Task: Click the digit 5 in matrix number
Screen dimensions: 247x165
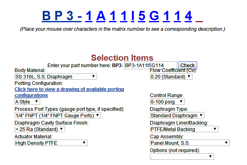Action: click(142, 16)
